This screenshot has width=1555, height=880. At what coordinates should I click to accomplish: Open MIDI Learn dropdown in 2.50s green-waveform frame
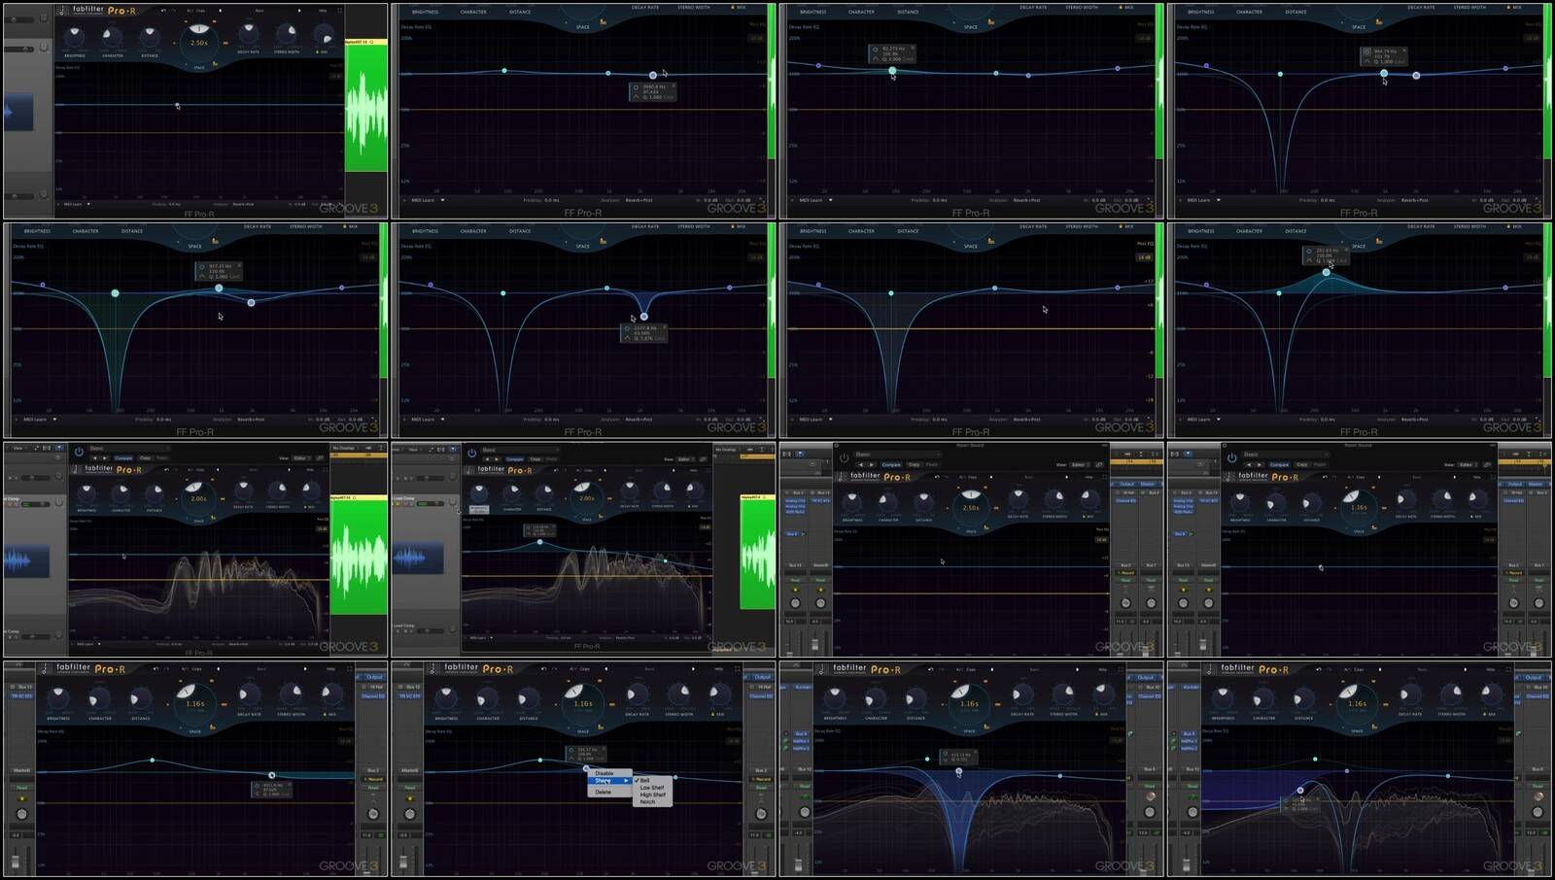click(77, 204)
